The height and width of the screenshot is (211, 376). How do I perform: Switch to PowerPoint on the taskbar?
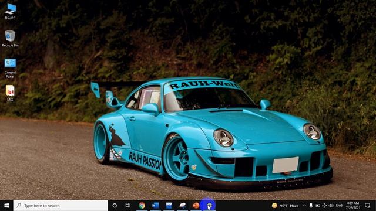pyautogui.click(x=196, y=206)
